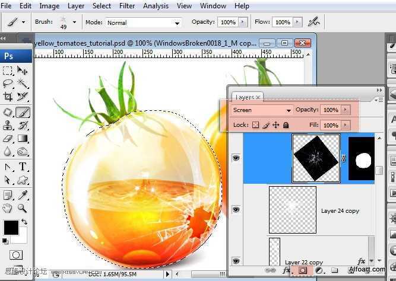
Task: Click the layer mask thumbnail
Action: click(x=362, y=159)
